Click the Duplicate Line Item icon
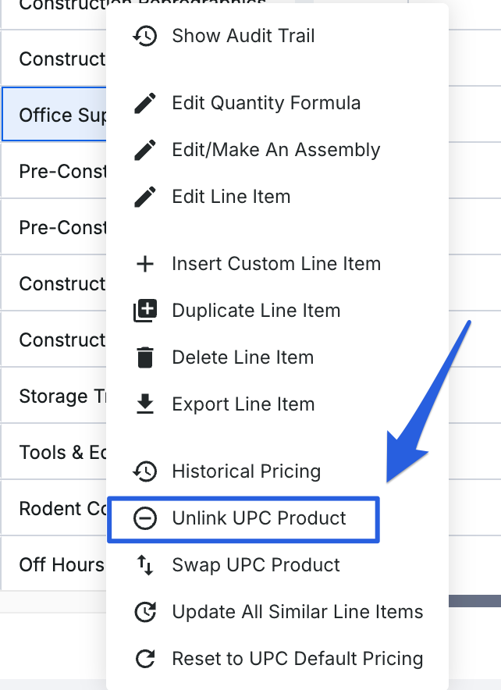This screenshot has height=690, width=501. tap(145, 311)
